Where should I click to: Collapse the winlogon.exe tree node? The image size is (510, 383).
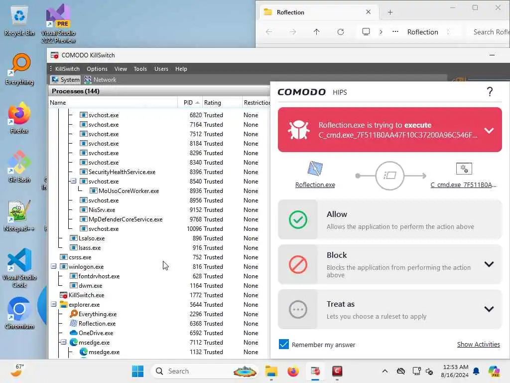(x=54, y=266)
